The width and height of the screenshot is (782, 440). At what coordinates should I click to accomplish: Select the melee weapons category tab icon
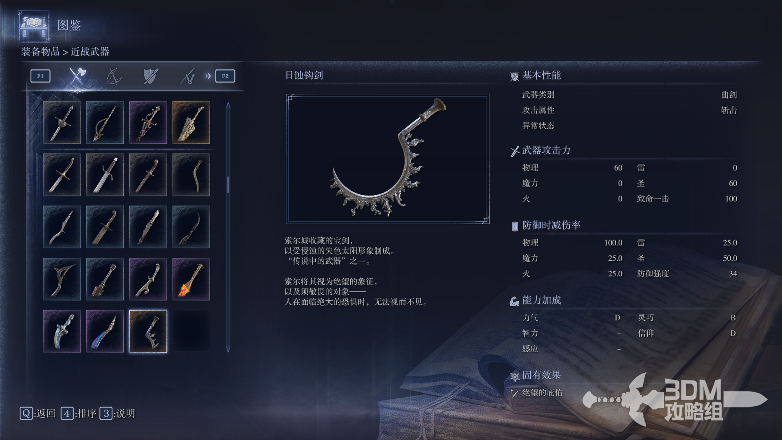pyautogui.click(x=77, y=76)
